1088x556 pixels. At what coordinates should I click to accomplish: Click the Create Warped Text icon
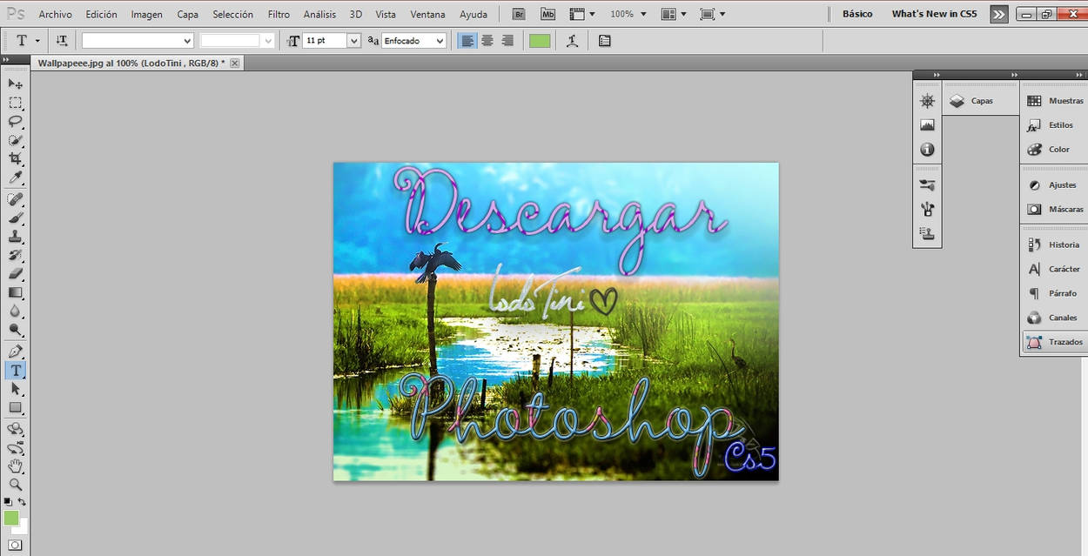(x=572, y=41)
